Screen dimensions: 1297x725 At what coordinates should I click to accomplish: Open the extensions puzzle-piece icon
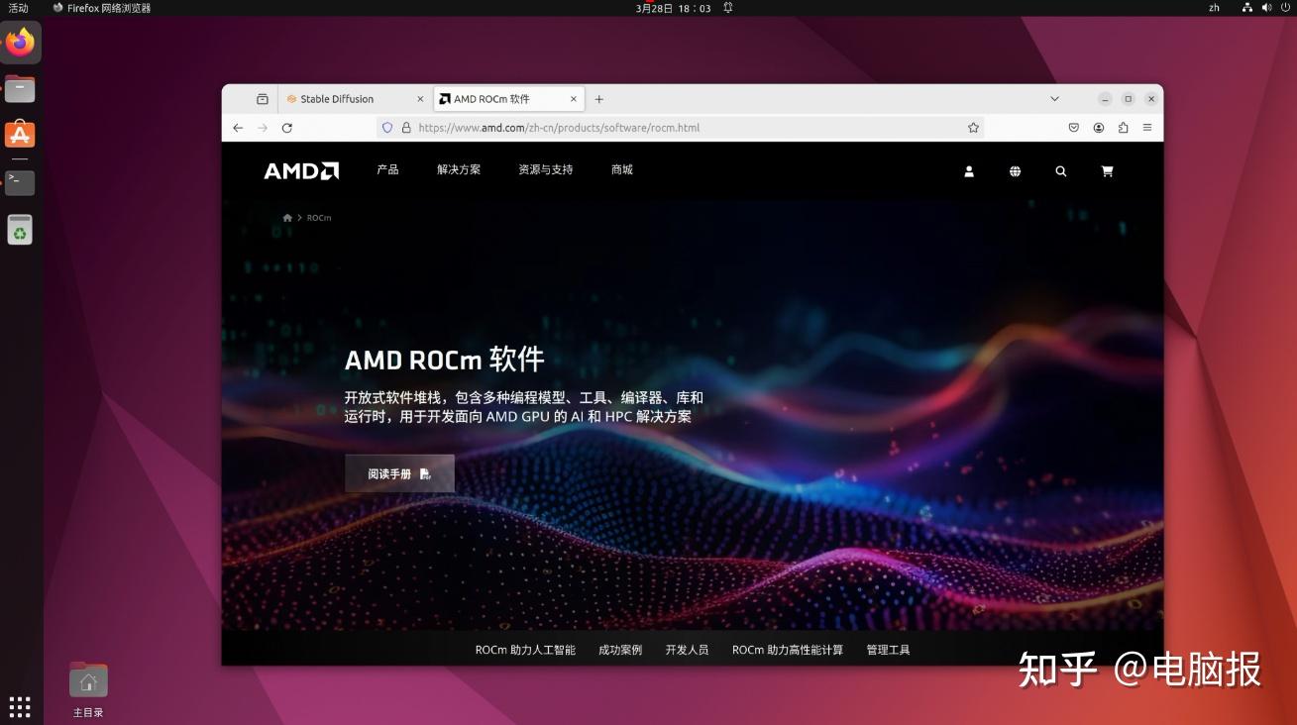click(1123, 127)
